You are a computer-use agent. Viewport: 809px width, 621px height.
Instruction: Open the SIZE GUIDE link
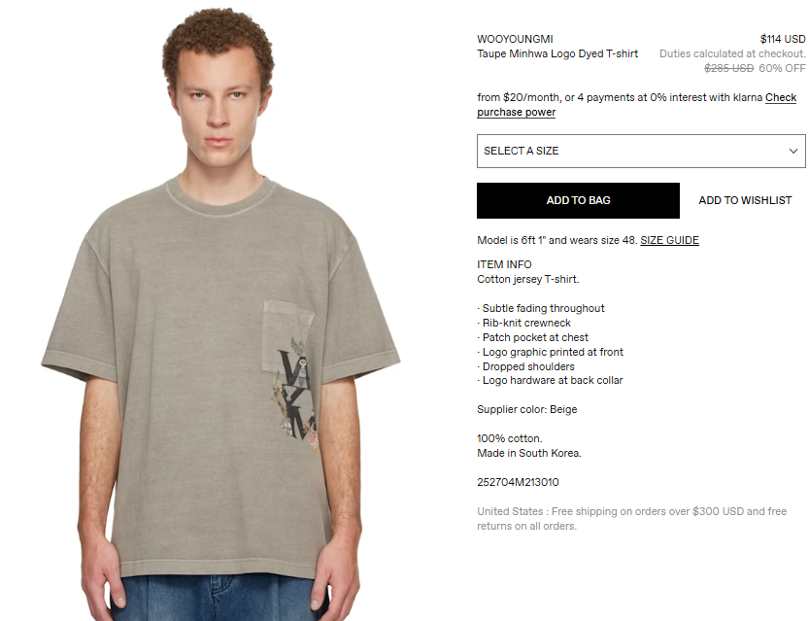[x=669, y=240]
